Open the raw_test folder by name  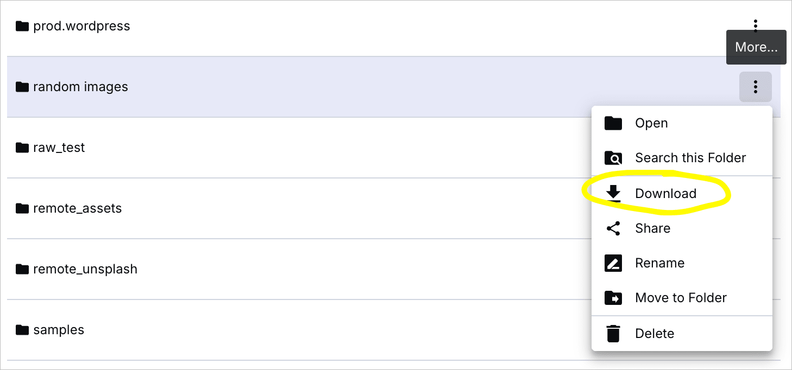pyautogui.click(x=59, y=148)
